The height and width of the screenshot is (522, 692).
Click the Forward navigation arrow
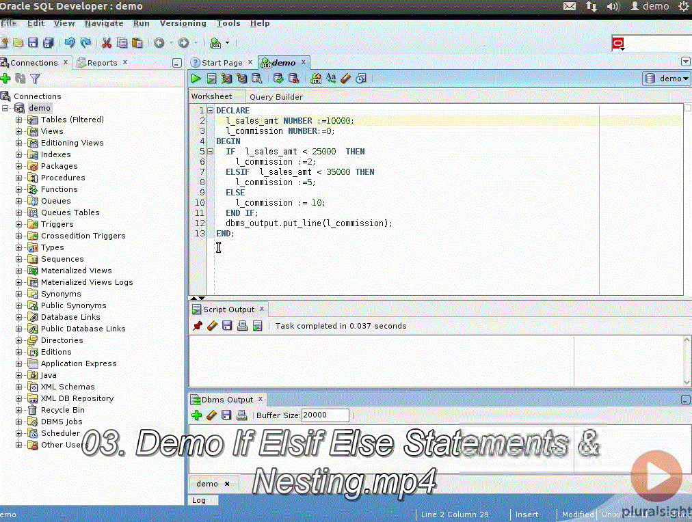(x=183, y=43)
